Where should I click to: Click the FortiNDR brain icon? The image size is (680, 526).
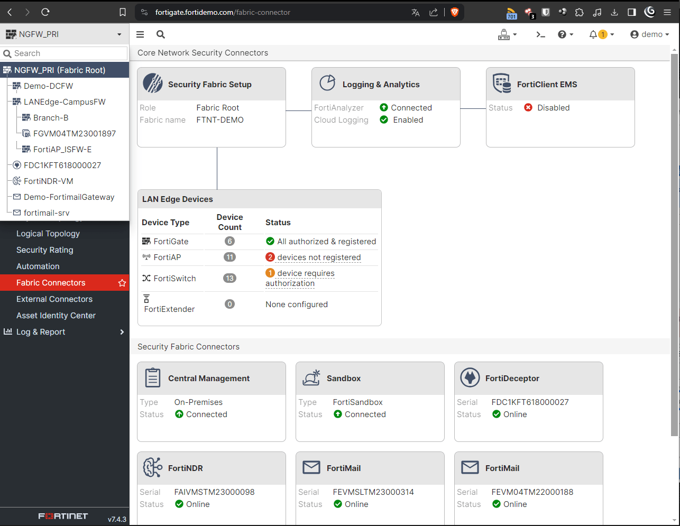click(x=153, y=467)
